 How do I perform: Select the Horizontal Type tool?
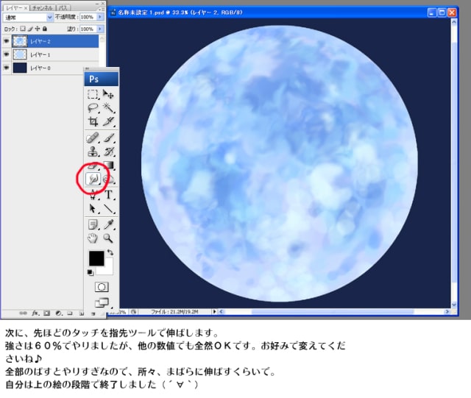109,195
